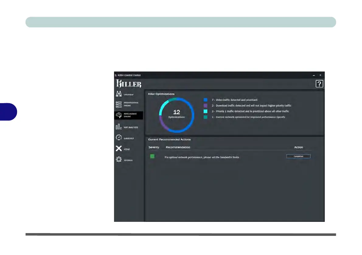Click the 12 Optimizations donut chart

[177, 115]
